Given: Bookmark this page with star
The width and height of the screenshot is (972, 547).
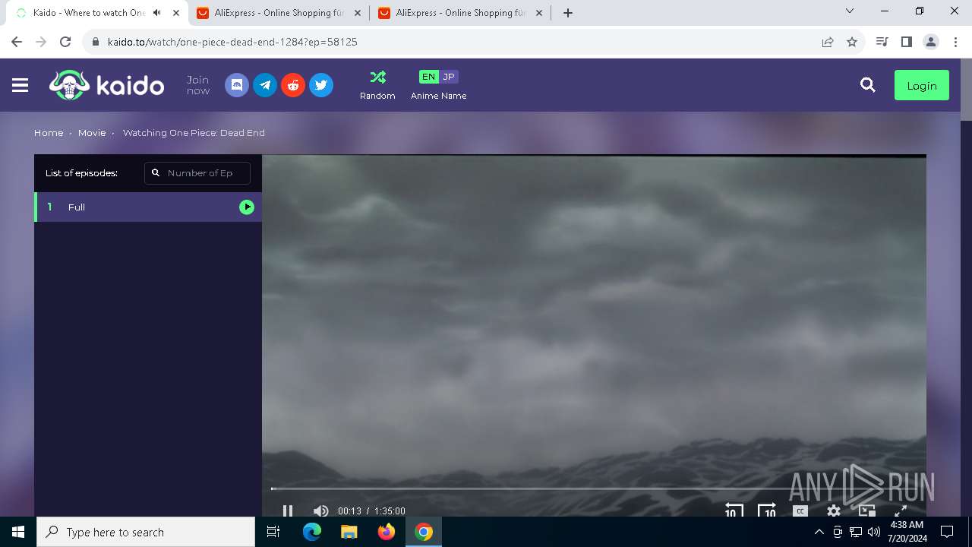Looking at the screenshot, I should pos(852,42).
